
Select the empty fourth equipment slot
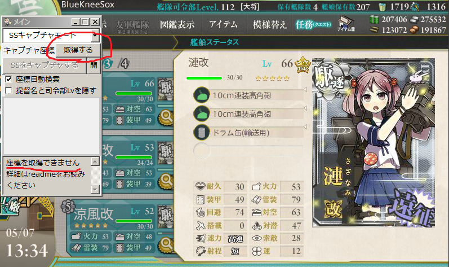tap(248, 150)
